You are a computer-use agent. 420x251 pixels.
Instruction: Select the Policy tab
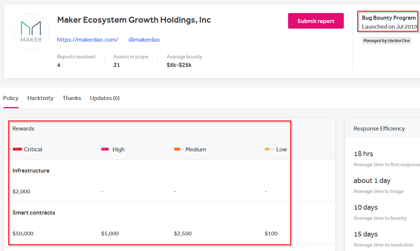(x=11, y=98)
